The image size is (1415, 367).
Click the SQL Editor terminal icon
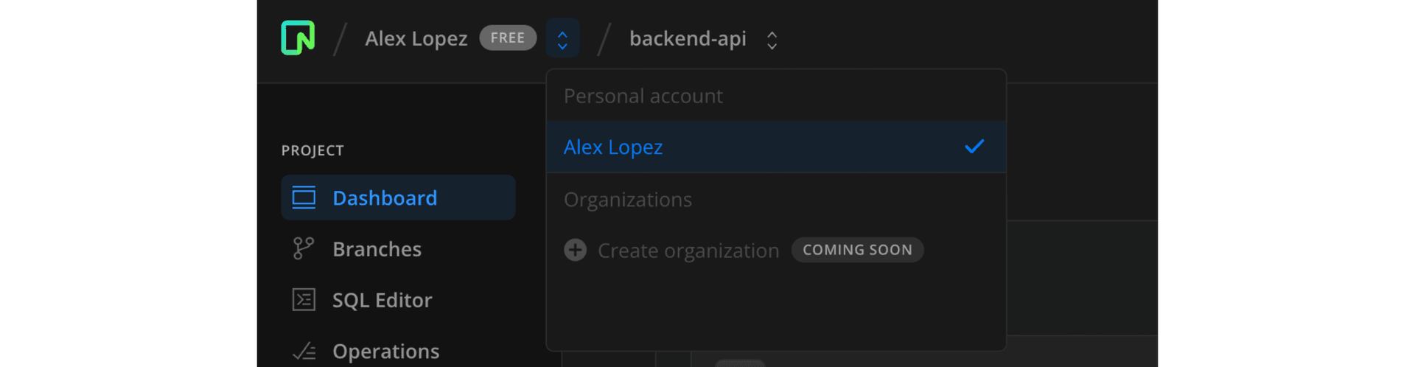[x=304, y=300]
